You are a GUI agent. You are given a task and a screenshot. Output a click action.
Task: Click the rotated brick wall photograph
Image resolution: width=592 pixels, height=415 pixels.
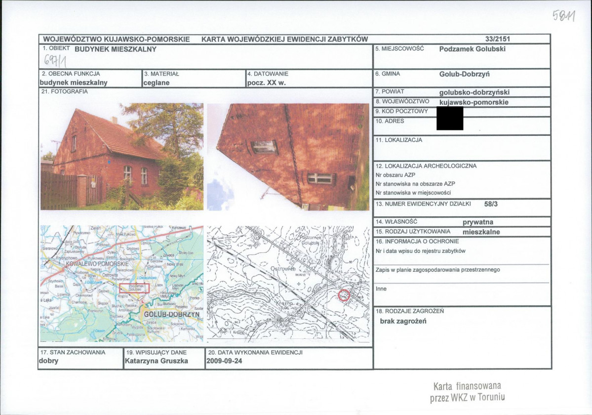(x=288, y=157)
